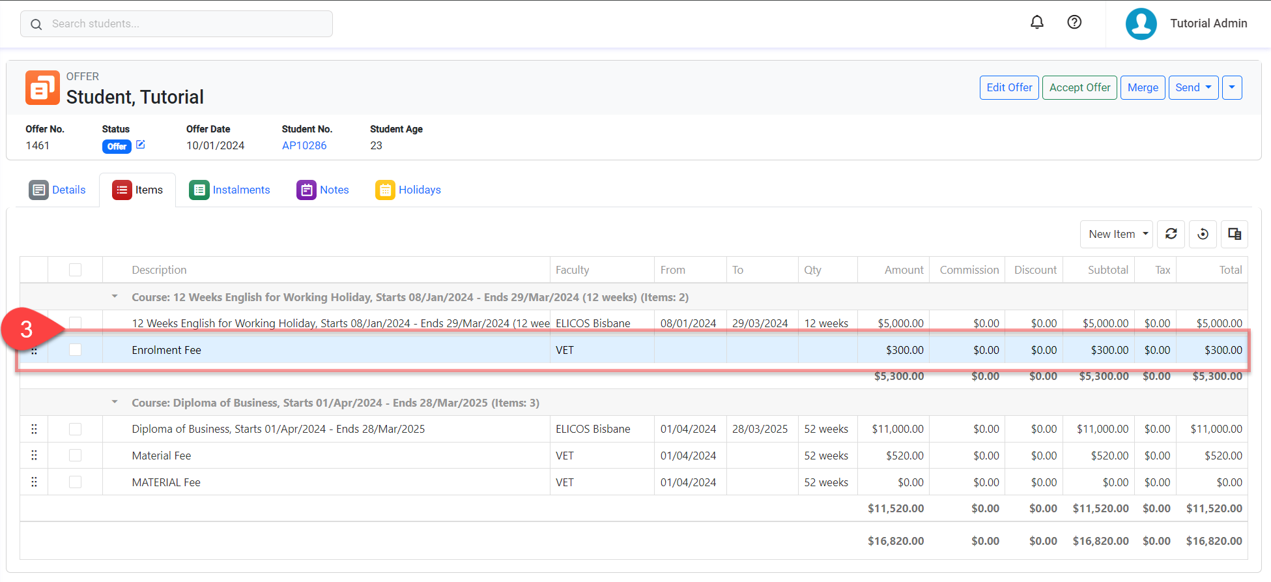Click the Tutorial Admin profile avatar
Image resolution: width=1271 pixels, height=582 pixels.
click(1141, 24)
